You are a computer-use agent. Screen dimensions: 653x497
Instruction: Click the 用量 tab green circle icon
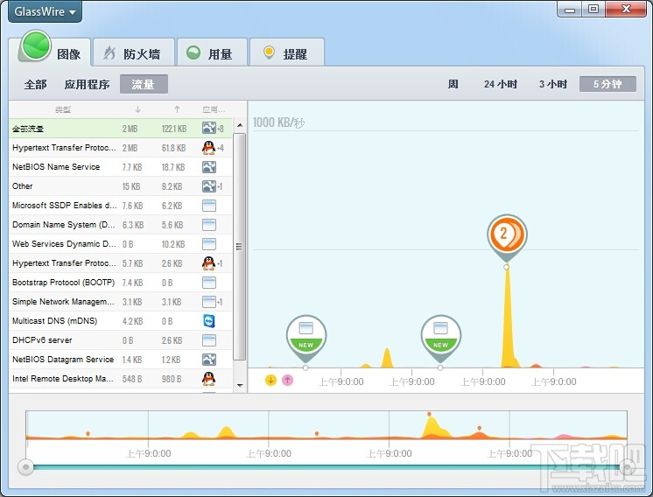[193, 52]
